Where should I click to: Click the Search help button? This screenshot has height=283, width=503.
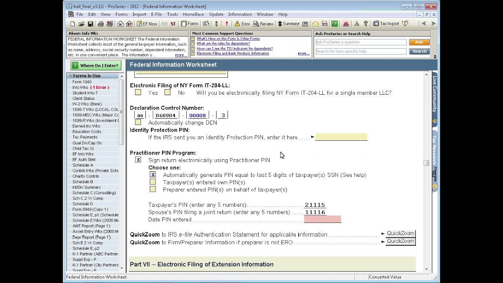(x=419, y=51)
